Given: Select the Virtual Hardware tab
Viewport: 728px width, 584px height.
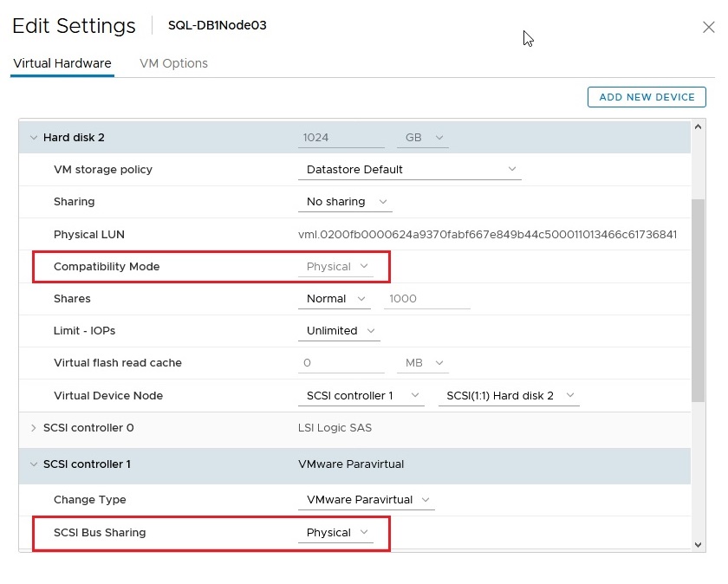Looking at the screenshot, I should tap(62, 63).
